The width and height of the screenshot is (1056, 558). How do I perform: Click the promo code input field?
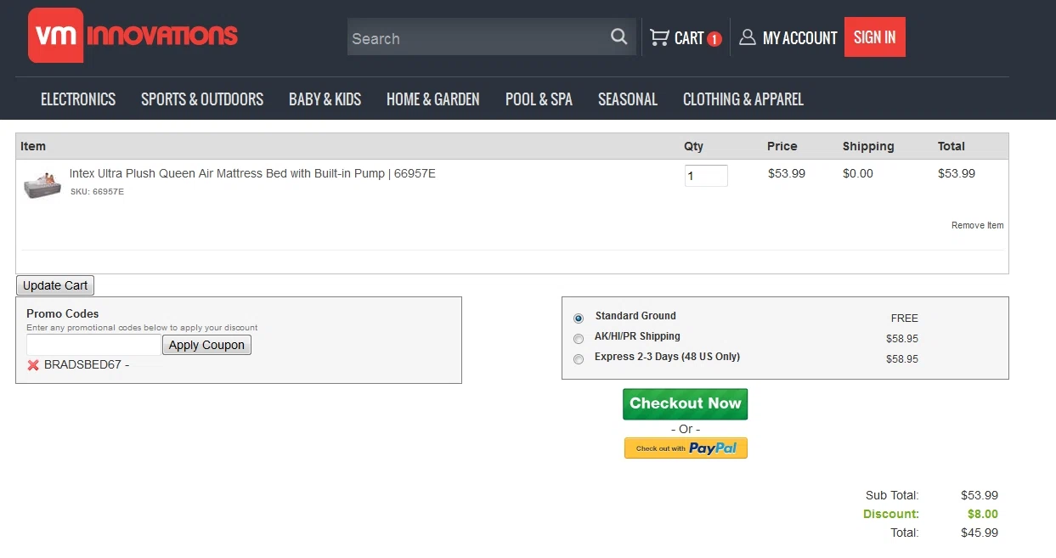pyautogui.click(x=93, y=345)
